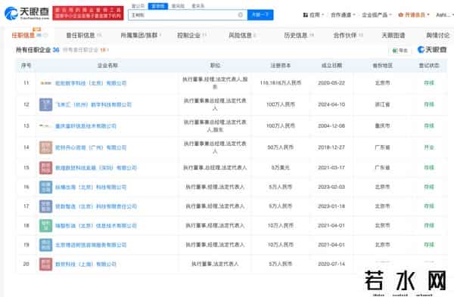Switch to the 天眼图谱 tab
This screenshot has width=454, height=297.
click(393, 36)
